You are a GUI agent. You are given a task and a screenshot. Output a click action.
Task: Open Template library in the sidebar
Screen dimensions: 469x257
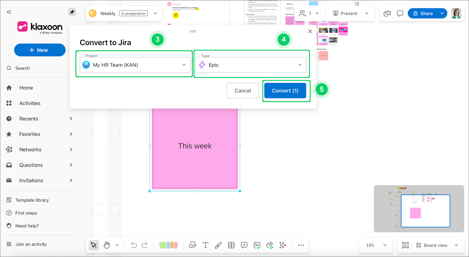pyautogui.click(x=32, y=200)
